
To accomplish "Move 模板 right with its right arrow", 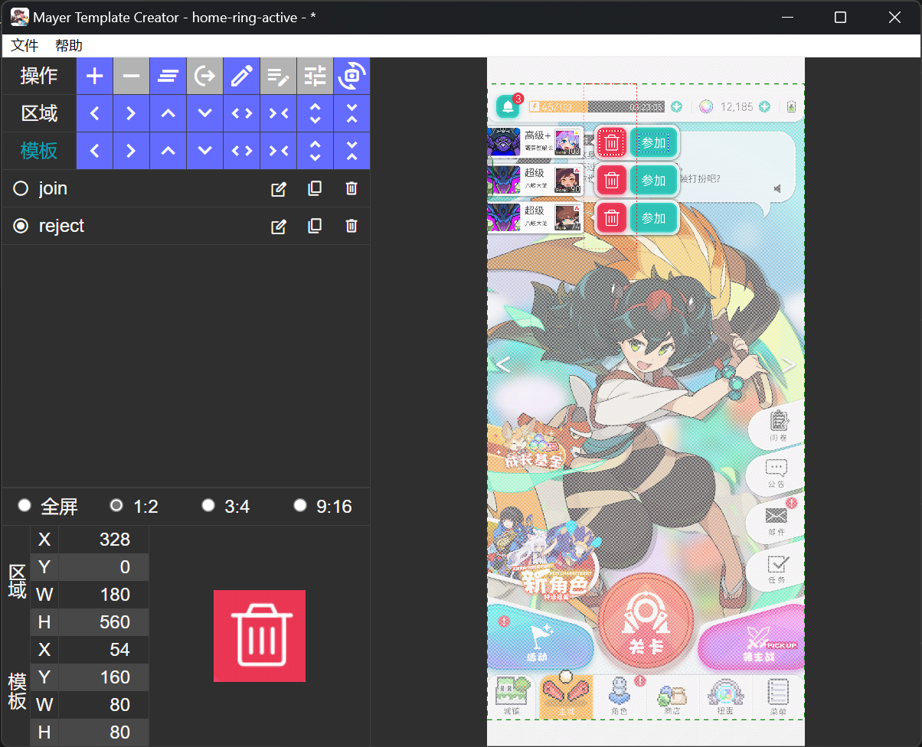I will coord(132,151).
